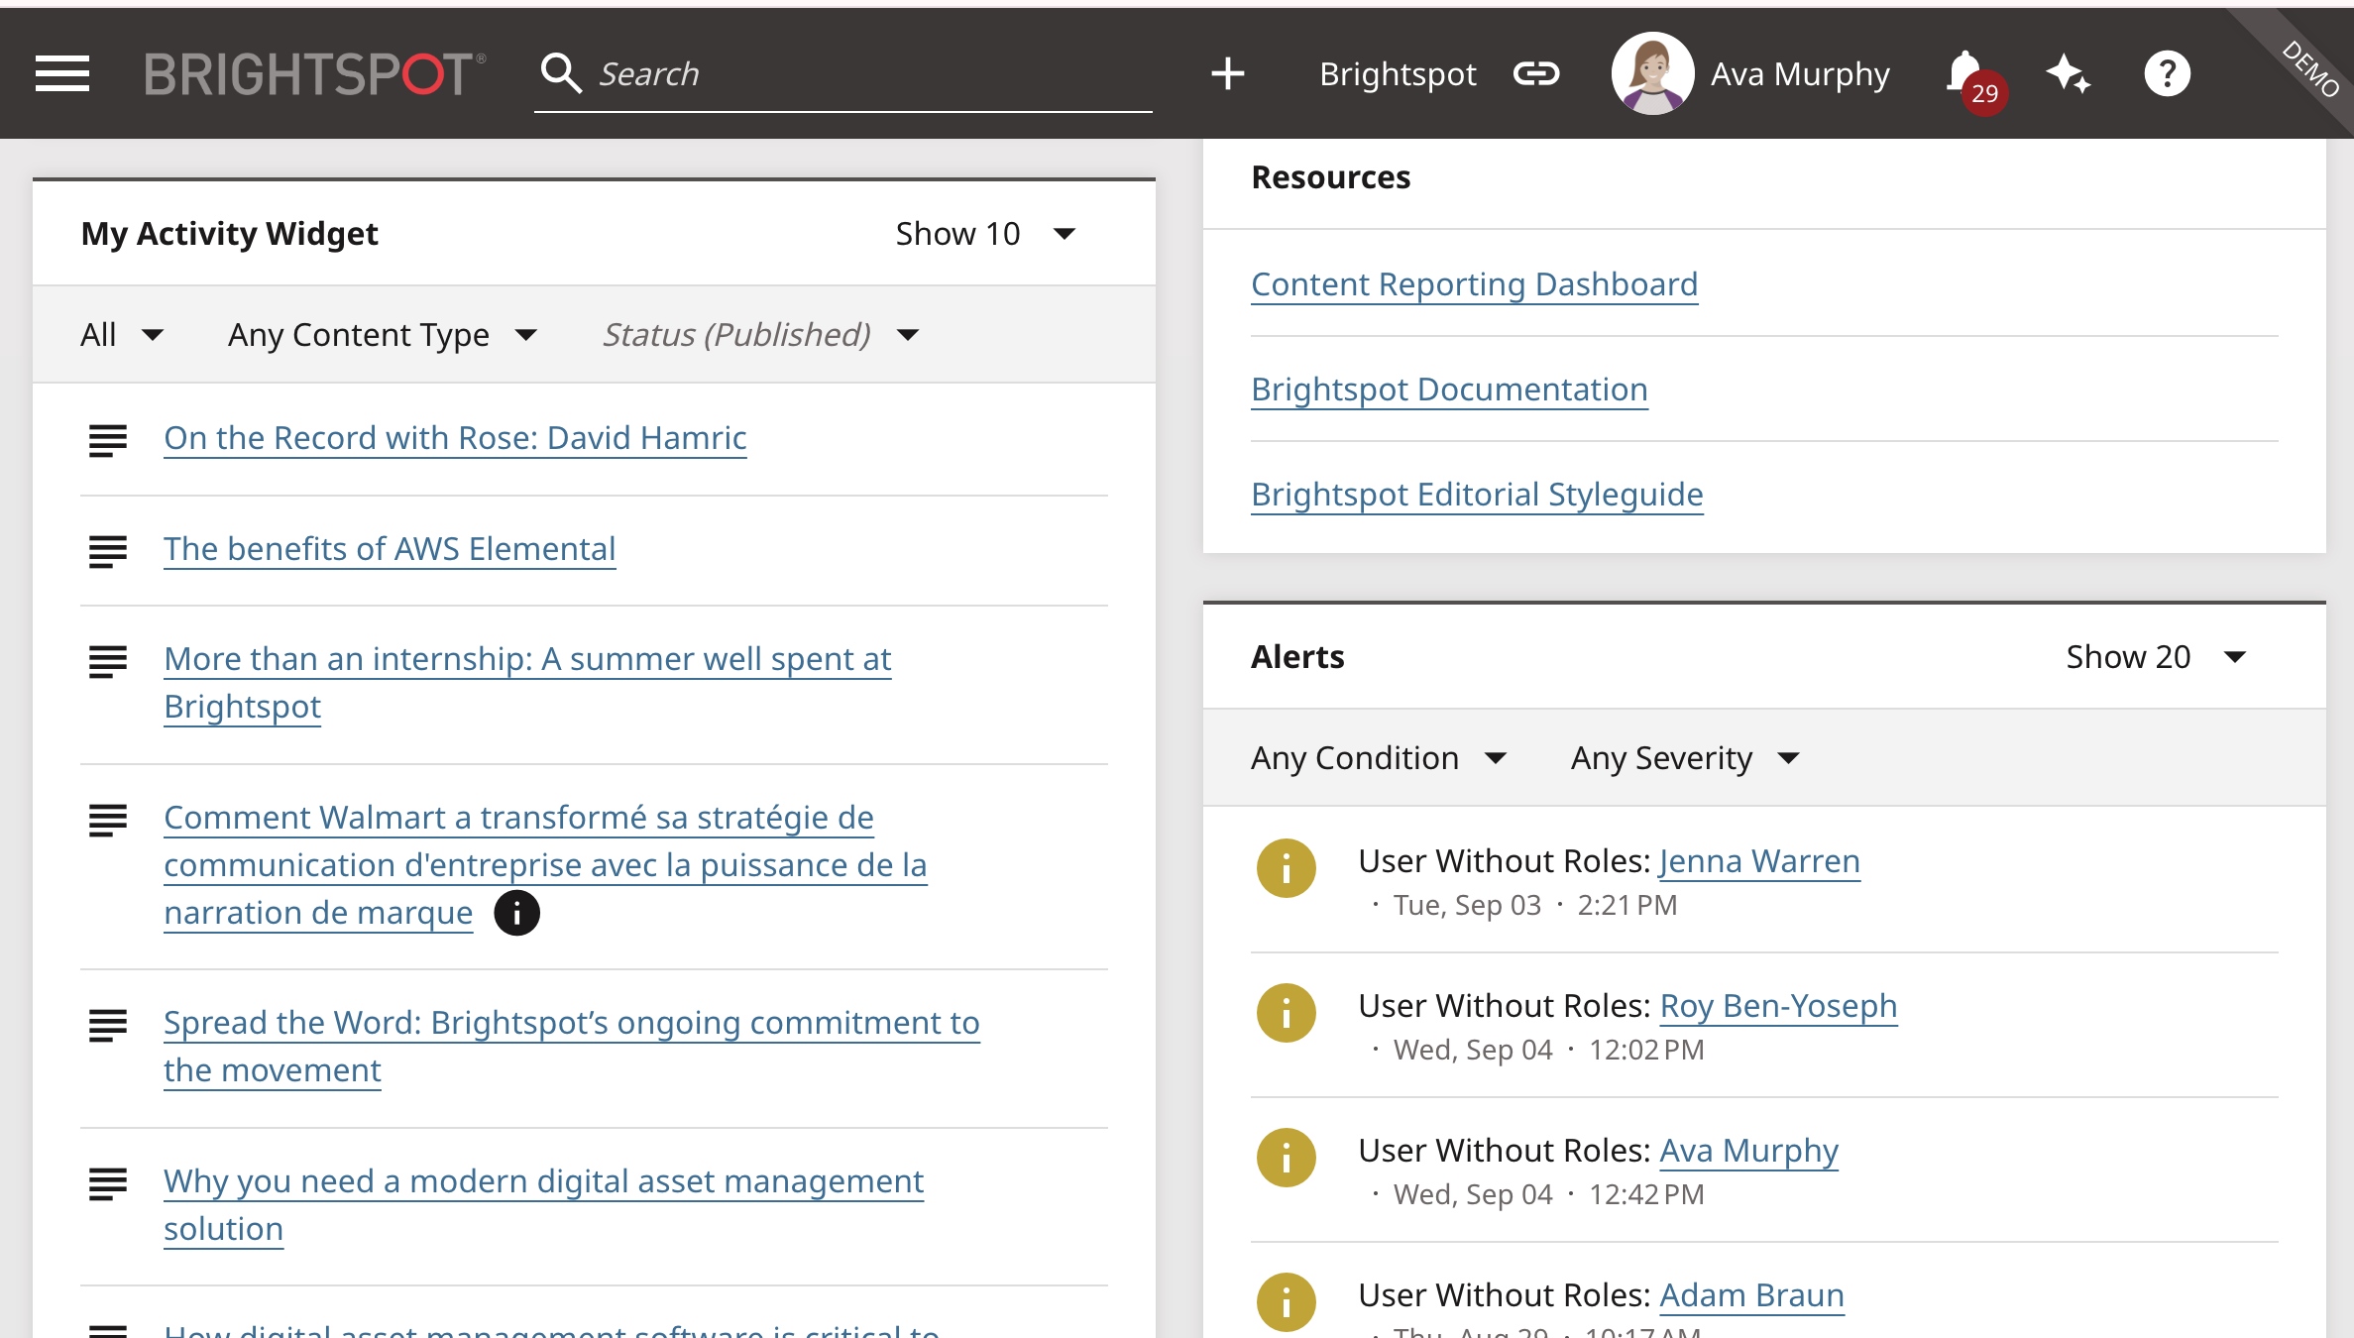Click article icon beside Comment Walmart a transformé
Image resolution: width=2354 pixels, height=1338 pixels.
coord(108,821)
